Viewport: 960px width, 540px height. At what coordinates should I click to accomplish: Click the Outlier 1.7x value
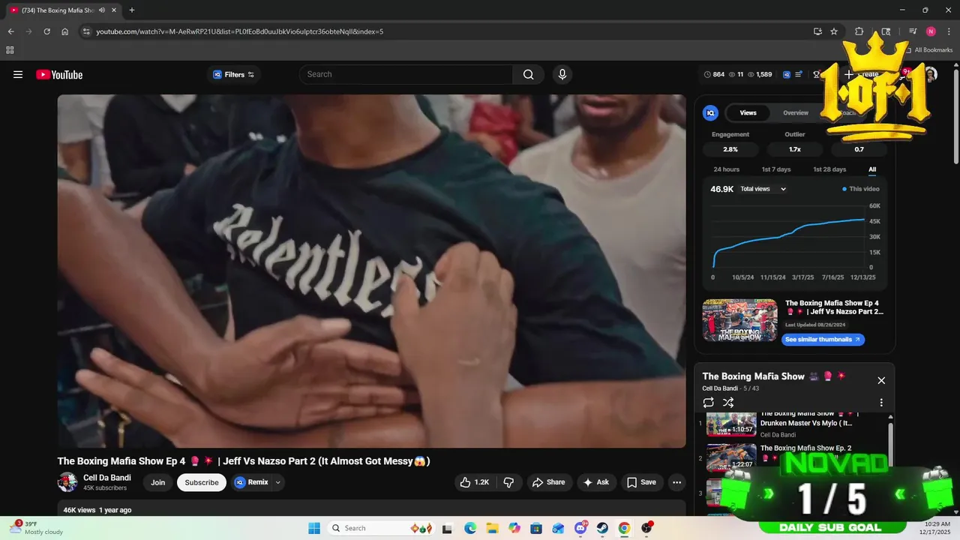(x=795, y=149)
